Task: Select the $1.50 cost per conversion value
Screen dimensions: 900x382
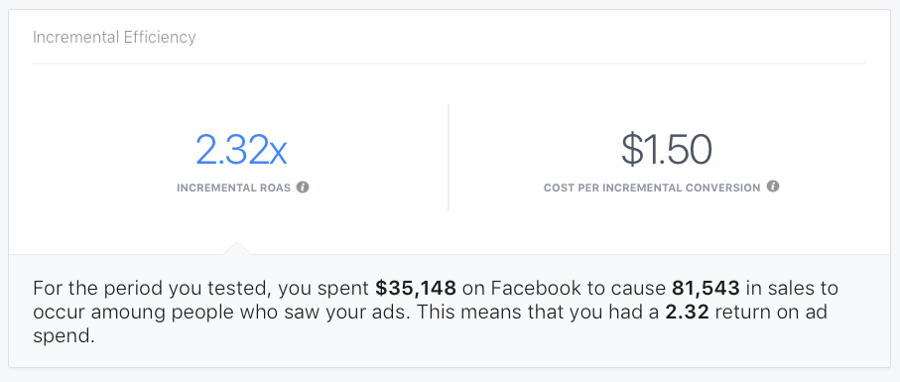Action: [667, 149]
